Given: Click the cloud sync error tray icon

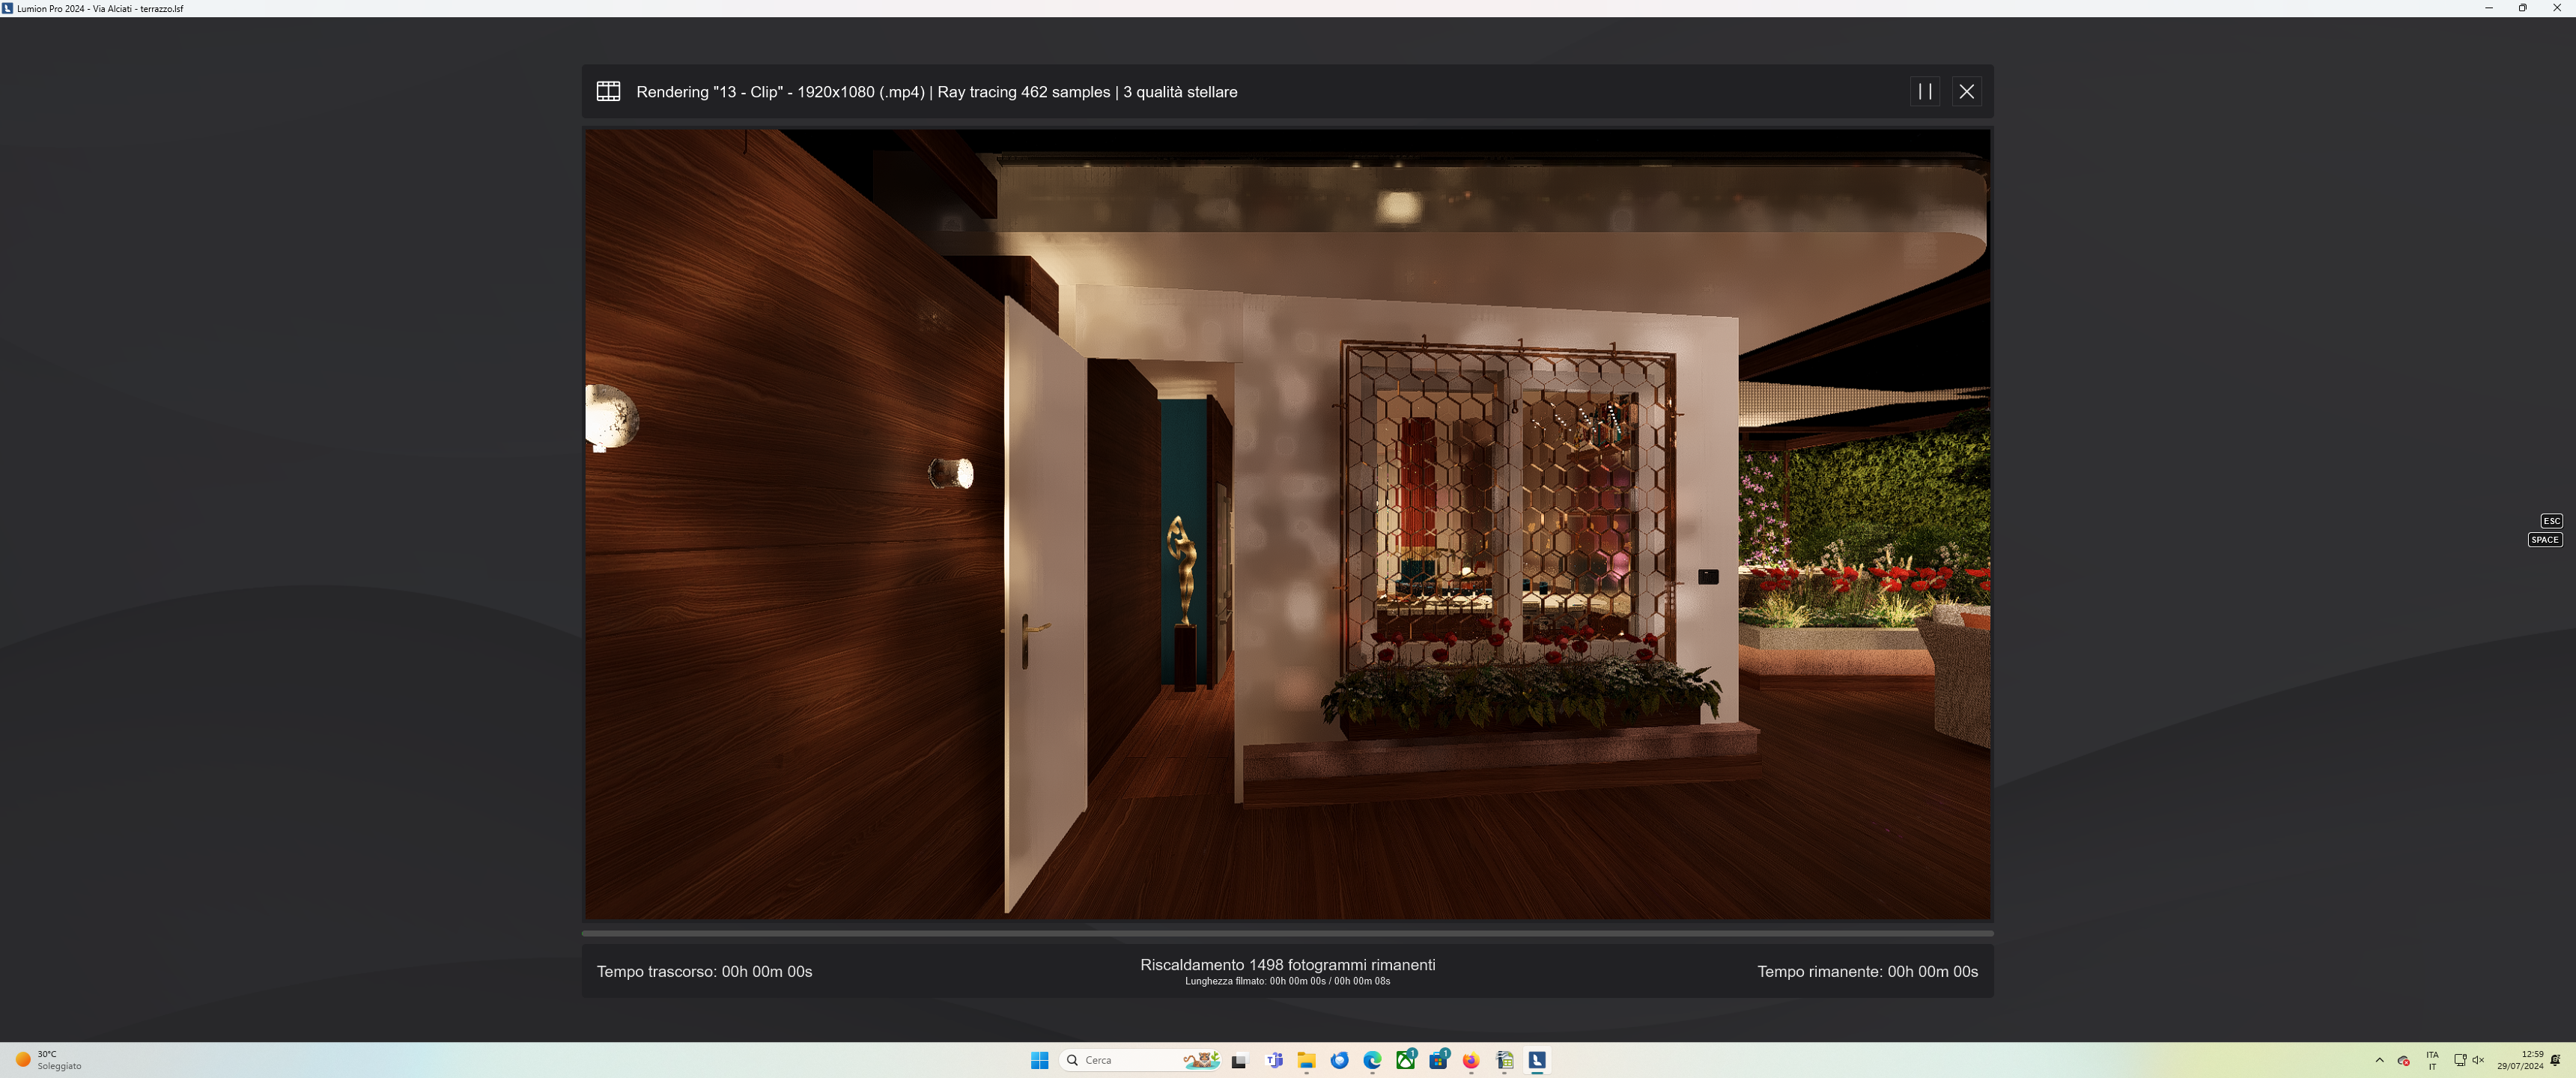Looking at the screenshot, I should [2403, 1060].
